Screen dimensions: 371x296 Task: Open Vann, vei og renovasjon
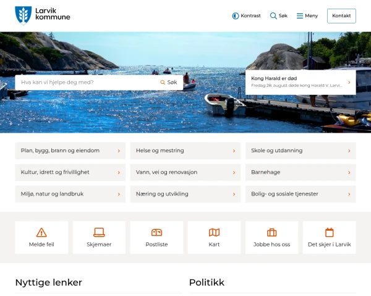[x=185, y=172]
